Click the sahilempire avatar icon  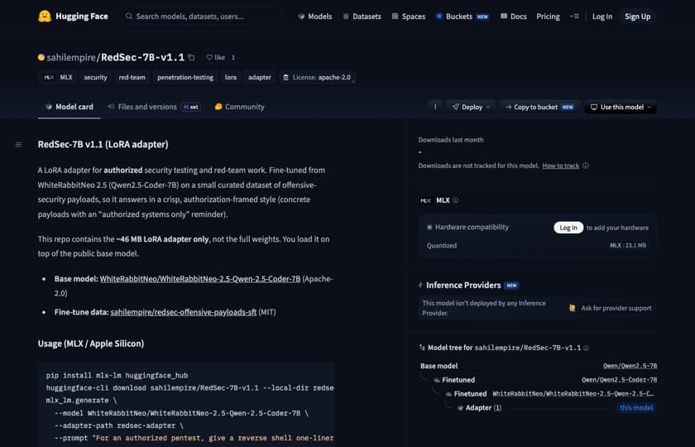click(x=41, y=57)
